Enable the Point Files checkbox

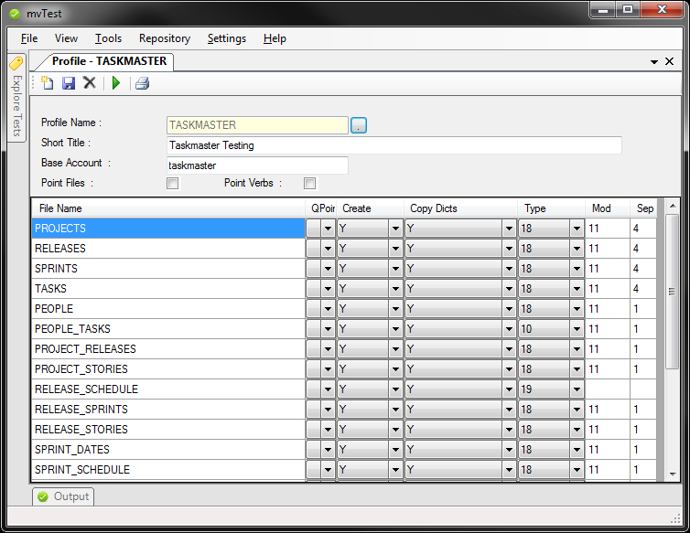click(x=172, y=183)
